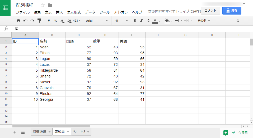Redo the last action

32,21
